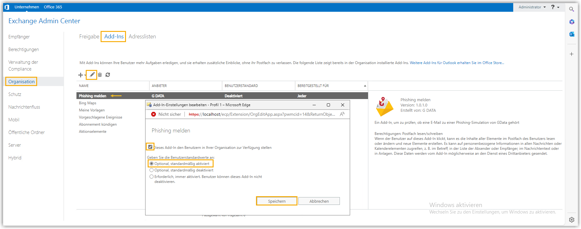This screenshot has height=229, width=581.
Task: Select the Phishing melden row
Action: point(222,96)
